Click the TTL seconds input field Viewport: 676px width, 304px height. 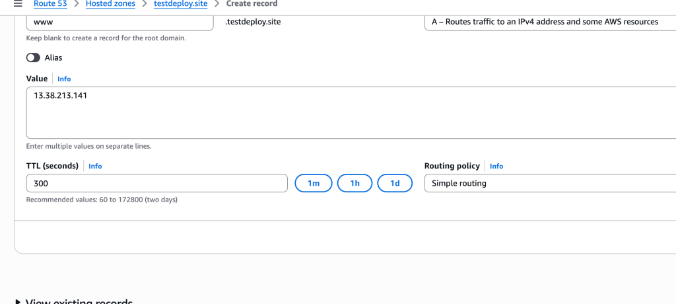tap(156, 183)
